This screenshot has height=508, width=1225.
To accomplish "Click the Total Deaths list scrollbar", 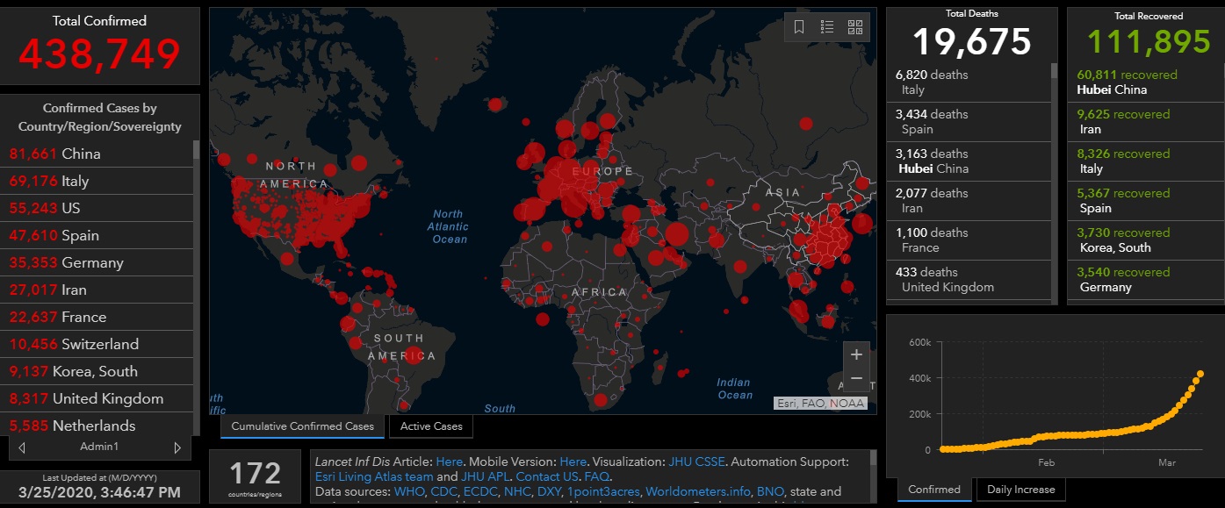I will [x=1054, y=175].
